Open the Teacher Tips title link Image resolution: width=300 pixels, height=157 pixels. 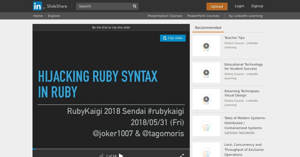pos(234,38)
